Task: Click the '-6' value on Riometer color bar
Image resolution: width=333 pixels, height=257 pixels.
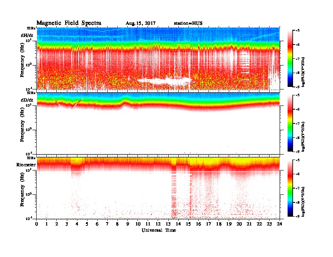Action: coord(297,174)
